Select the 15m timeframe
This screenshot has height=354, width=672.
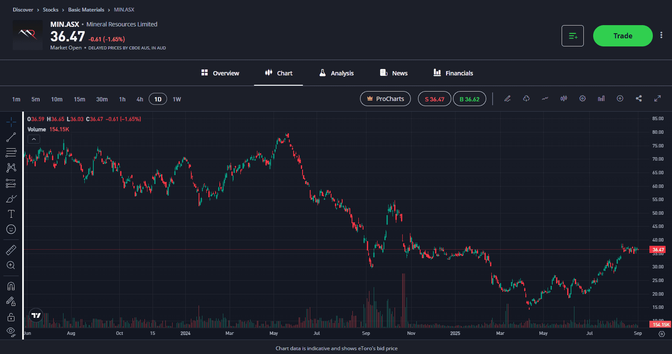[x=80, y=99]
